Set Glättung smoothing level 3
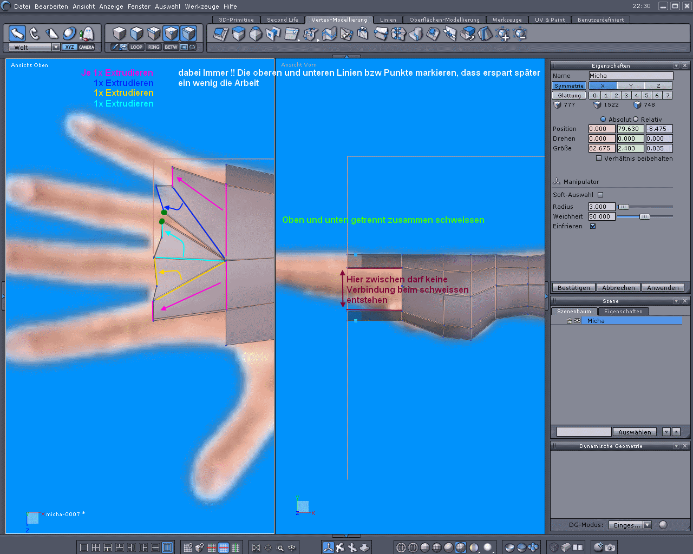693x554 pixels. pyautogui.click(x=626, y=95)
